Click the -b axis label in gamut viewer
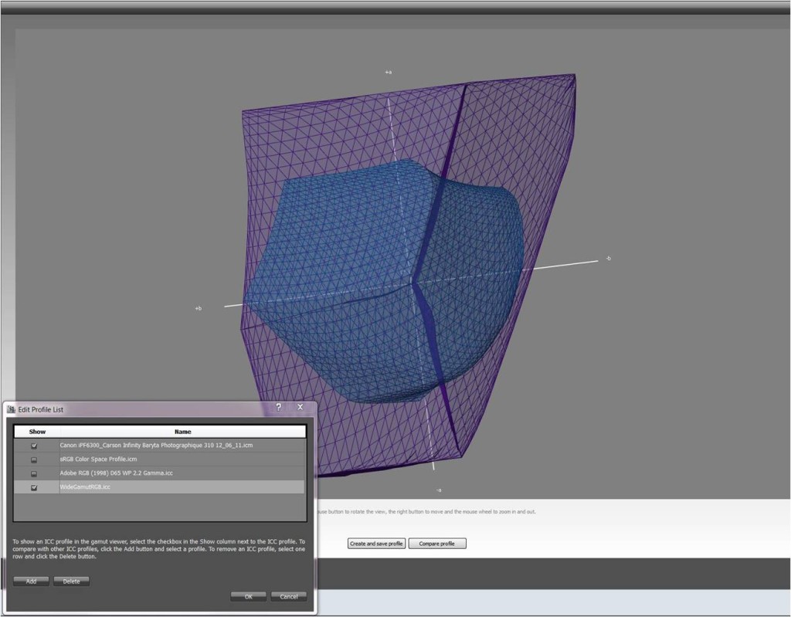This screenshot has width=791, height=617. click(x=608, y=258)
